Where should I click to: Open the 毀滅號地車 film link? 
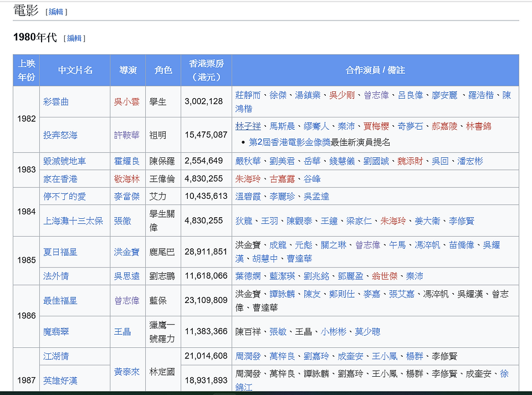point(64,161)
